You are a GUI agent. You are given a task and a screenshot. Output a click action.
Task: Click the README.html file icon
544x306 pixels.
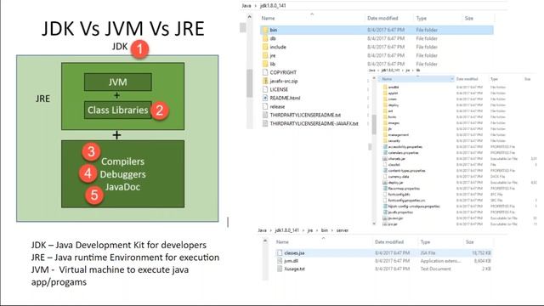265,98
